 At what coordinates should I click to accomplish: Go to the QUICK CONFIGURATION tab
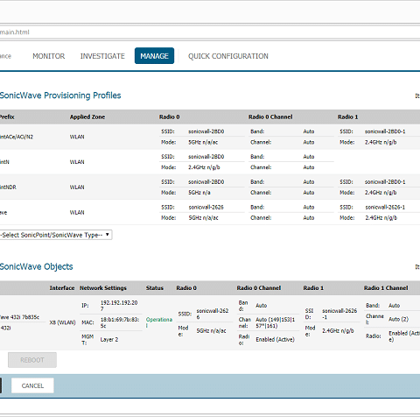228,56
